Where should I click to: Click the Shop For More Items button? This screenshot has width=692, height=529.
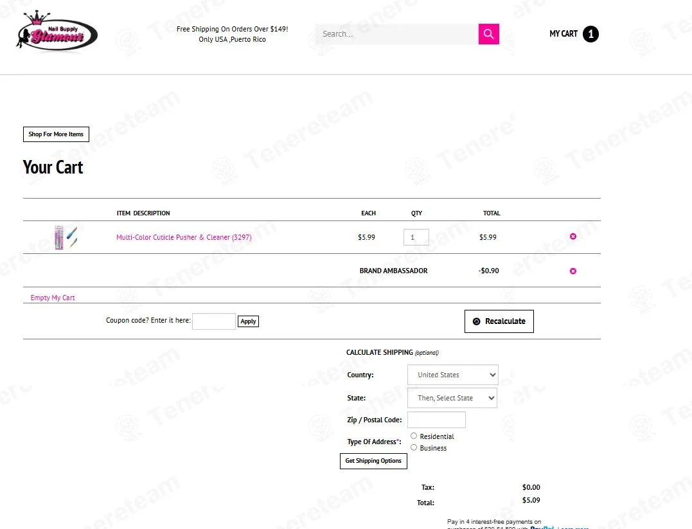(56, 134)
